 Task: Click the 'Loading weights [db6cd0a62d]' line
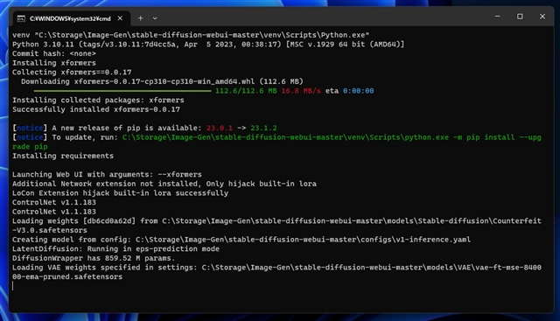pos(276,226)
